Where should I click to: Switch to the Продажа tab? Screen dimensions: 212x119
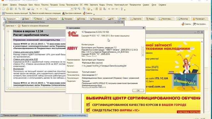(67, 19)
